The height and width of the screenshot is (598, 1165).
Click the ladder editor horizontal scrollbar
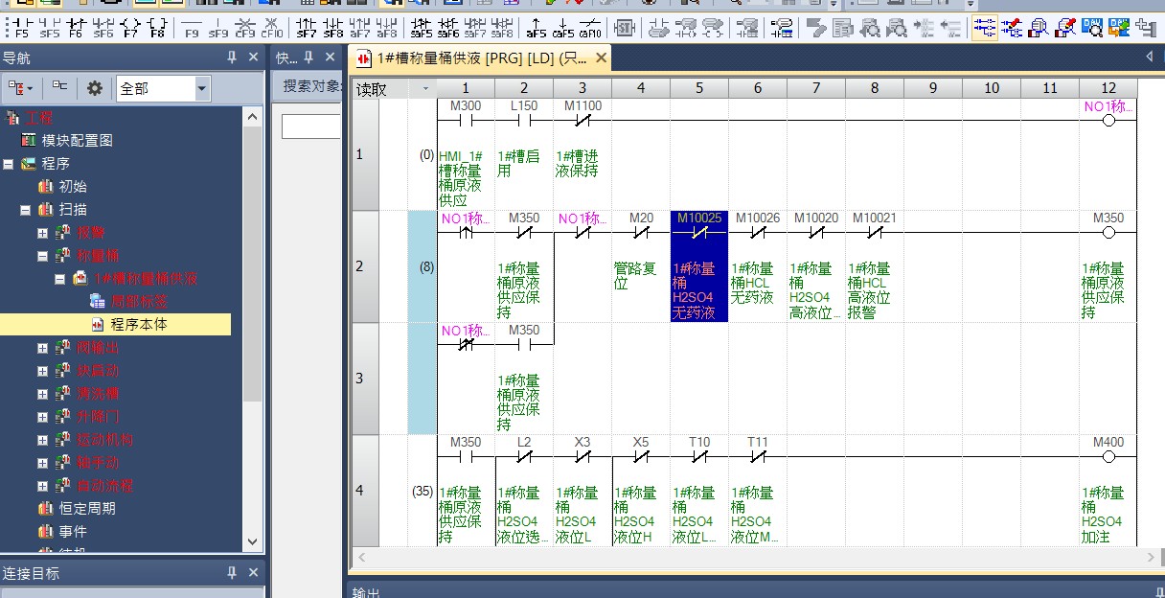[747, 557]
